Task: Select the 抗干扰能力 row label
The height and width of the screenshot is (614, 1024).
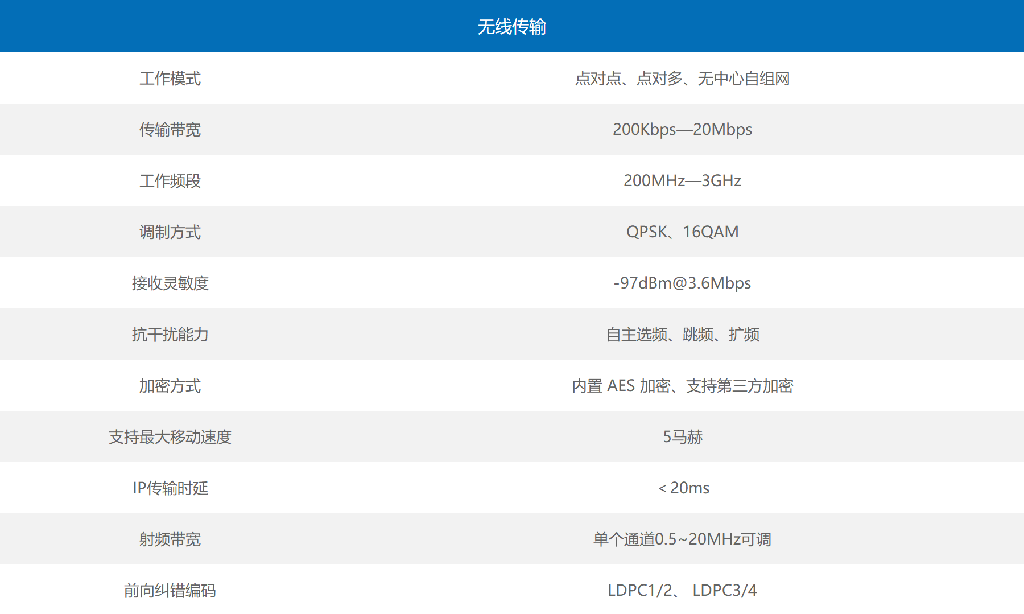Action: (x=170, y=335)
